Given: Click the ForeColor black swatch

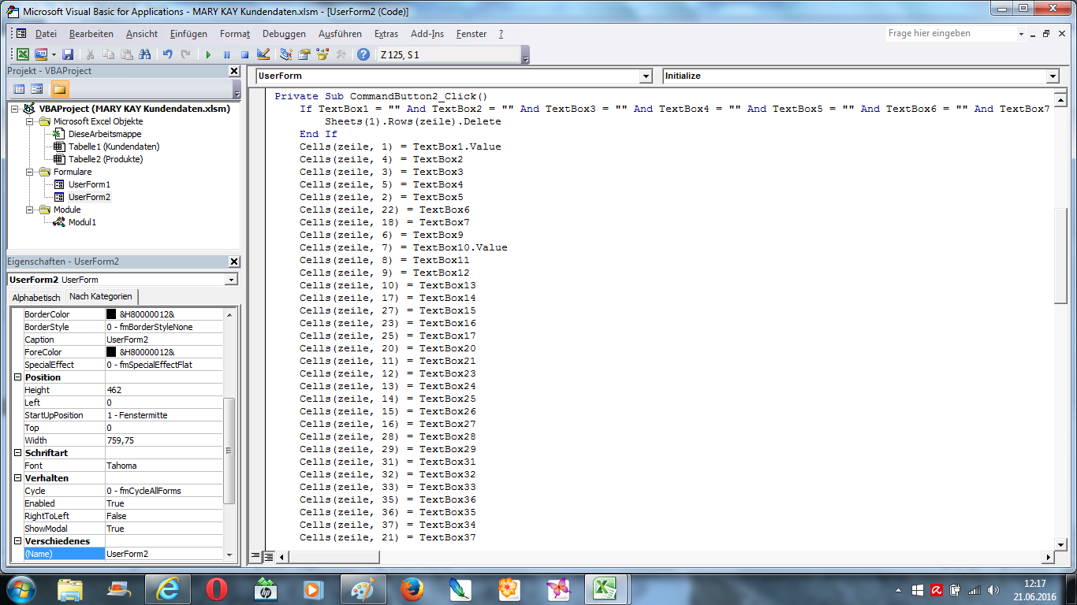Looking at the screenshot, I should [x=111, y=352].
